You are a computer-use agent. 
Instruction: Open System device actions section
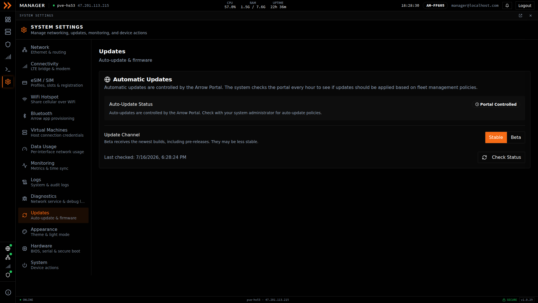pos(53,265)
